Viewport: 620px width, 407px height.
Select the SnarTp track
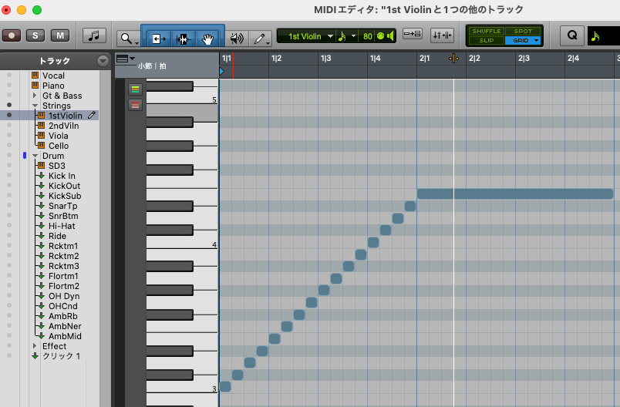point(63,206)
